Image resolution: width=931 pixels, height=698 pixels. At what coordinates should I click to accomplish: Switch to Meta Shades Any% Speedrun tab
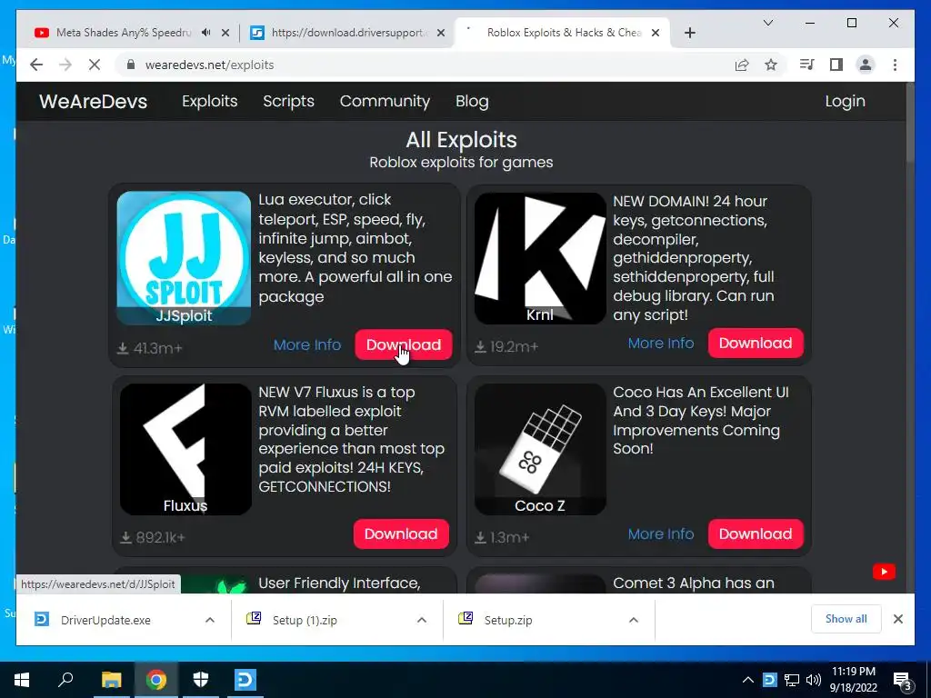coord(124,33)
